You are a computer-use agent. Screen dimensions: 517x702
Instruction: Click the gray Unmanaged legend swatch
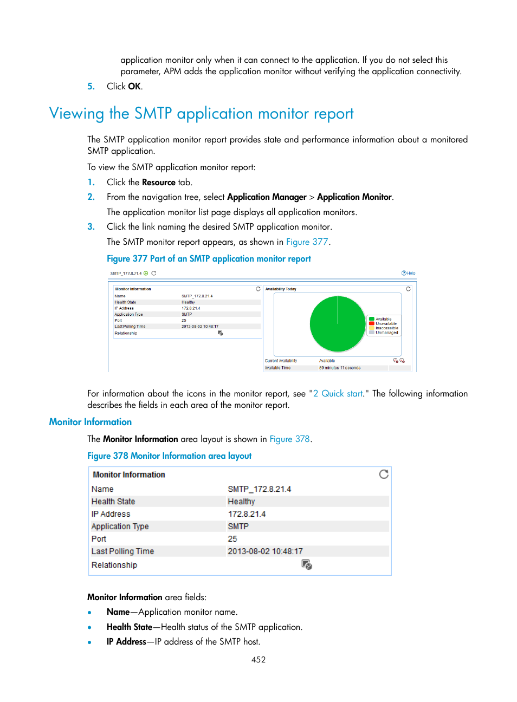(x=372, y=333)
